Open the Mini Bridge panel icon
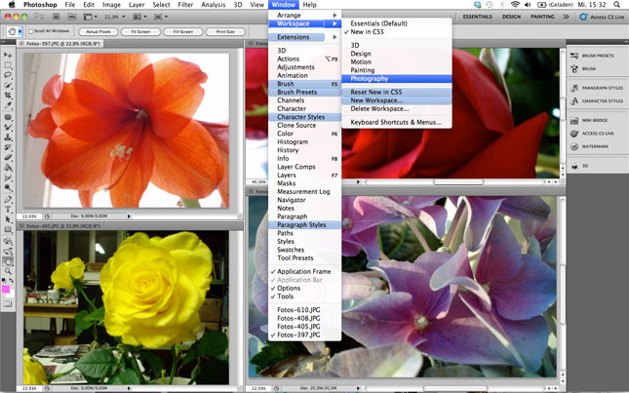The width and height of the screenshot is (629, 393). tap(574, 120)
